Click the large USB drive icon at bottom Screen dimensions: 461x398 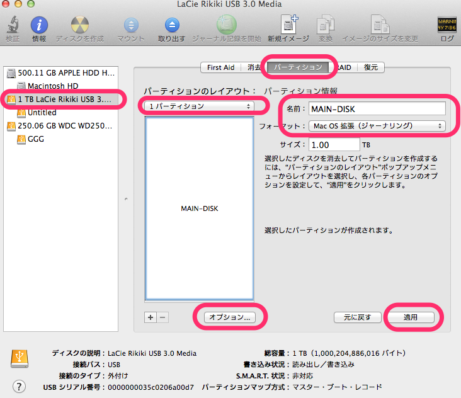(20, 358)
